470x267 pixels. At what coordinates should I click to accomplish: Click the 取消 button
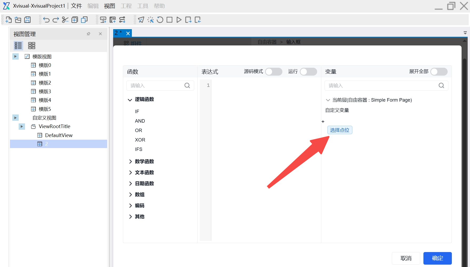tap(406, 258)
